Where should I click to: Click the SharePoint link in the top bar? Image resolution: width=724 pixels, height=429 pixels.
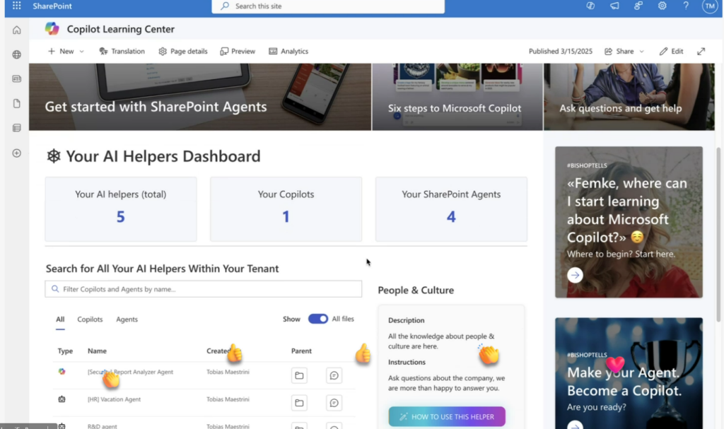pyautogui.click(x=52, y=6)
